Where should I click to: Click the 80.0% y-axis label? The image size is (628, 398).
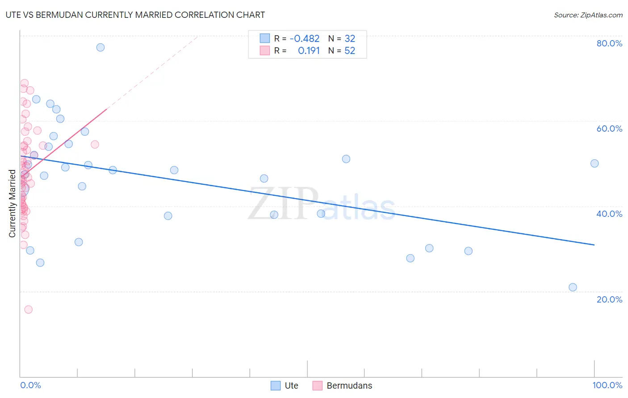tap(609, 43)
